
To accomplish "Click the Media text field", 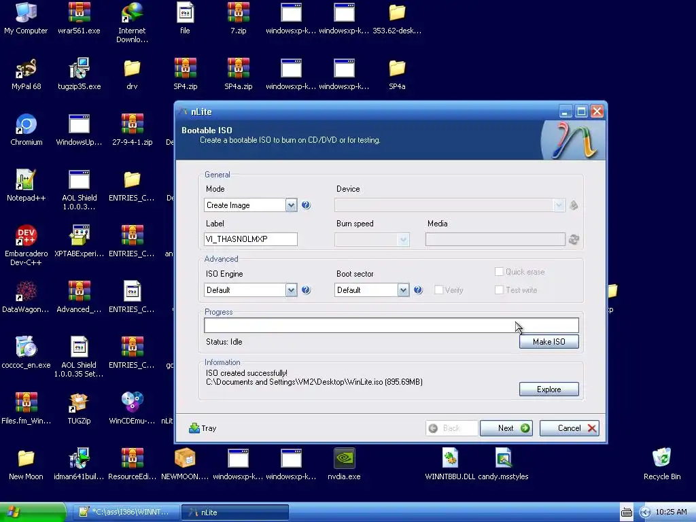I will (x=495, y=239).
